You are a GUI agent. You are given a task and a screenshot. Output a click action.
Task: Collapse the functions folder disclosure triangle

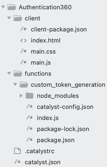coord(9,73)
